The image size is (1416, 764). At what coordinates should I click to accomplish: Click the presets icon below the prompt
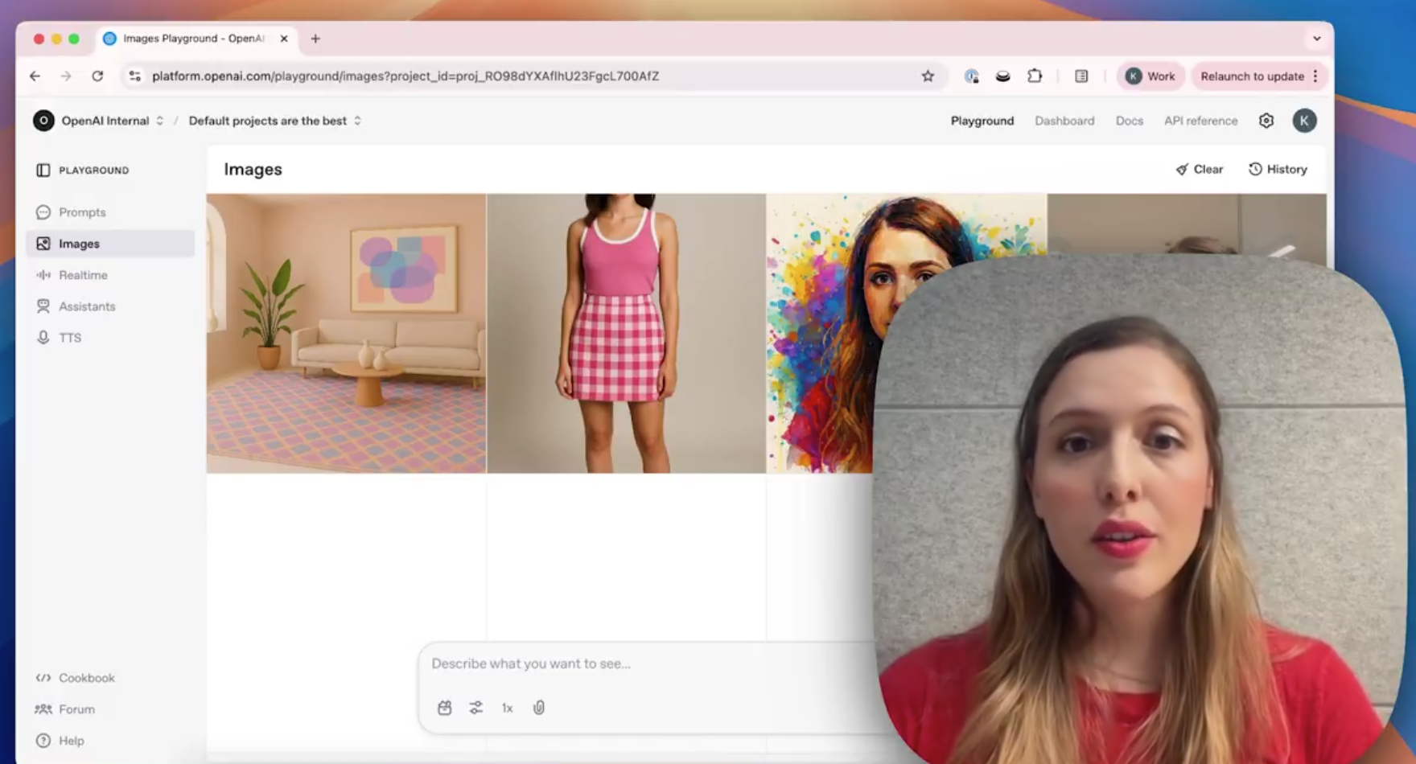(x=444, y=708)
